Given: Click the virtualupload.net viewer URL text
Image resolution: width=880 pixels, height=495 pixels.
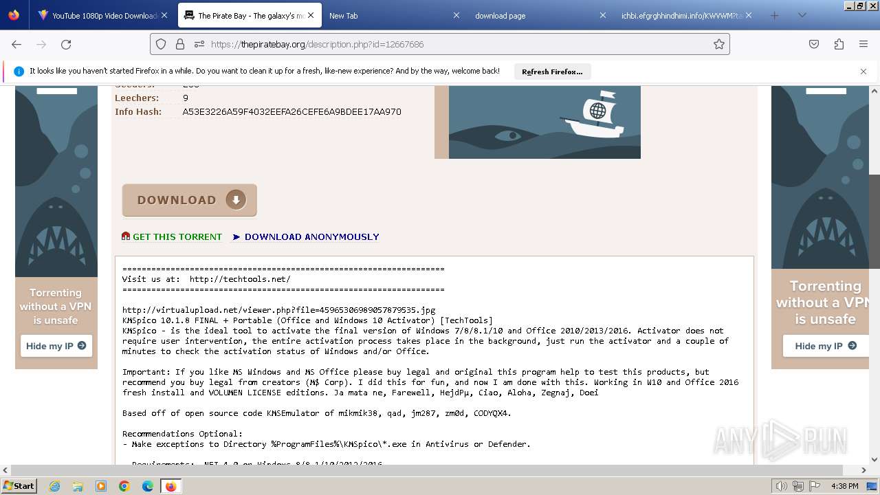Looking at the screenshot, I should (279, 310).
